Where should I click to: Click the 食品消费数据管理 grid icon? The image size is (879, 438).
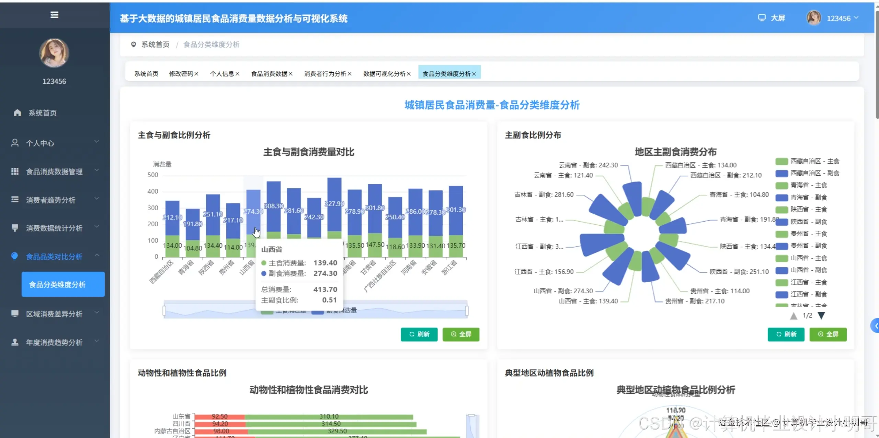[14, 171]
